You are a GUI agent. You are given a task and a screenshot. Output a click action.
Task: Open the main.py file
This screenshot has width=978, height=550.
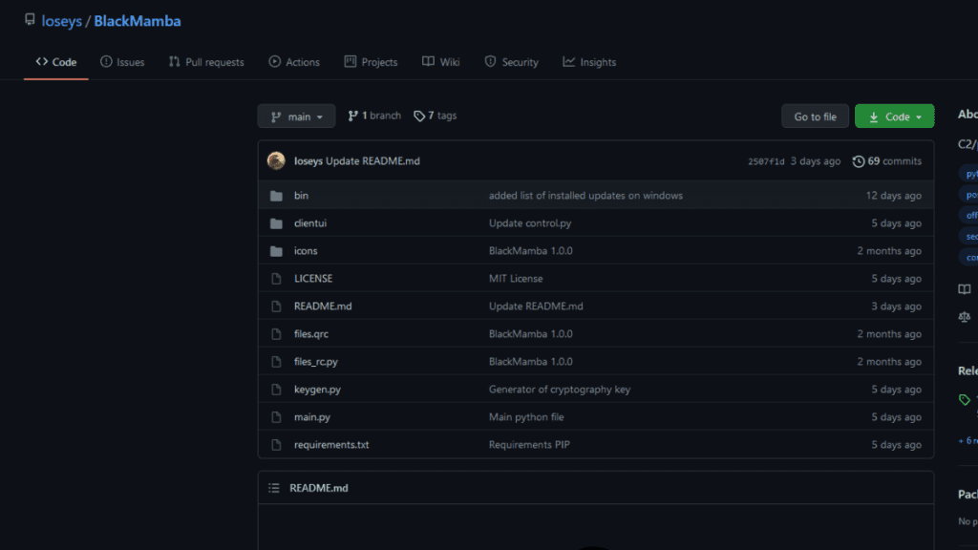312,417
